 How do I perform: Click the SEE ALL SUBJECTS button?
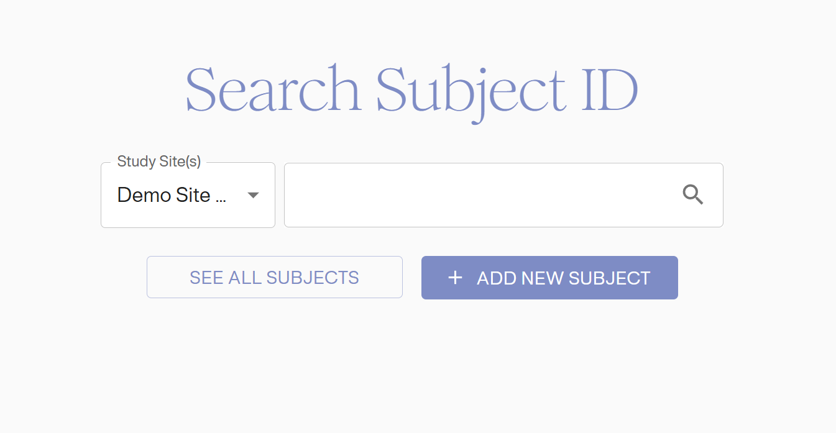pyautogui.click(x=274, y=277)
